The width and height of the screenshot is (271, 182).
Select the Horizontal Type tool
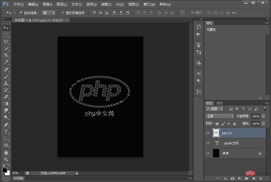(x=6, y=132)
